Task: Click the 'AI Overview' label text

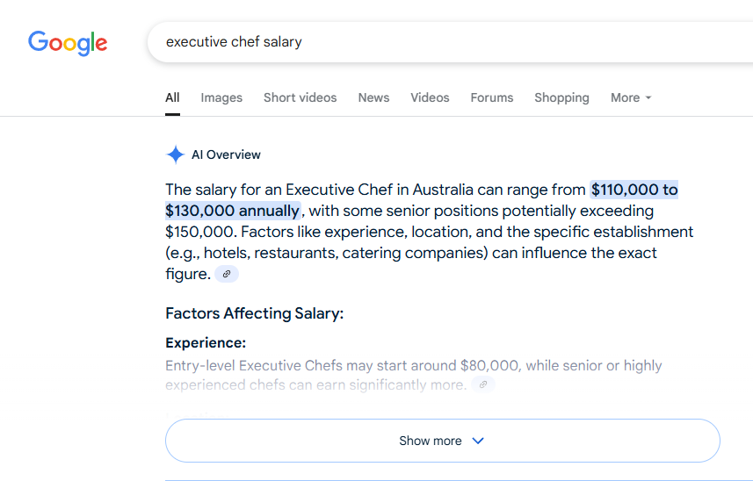Action: click(x=226, y=155)
